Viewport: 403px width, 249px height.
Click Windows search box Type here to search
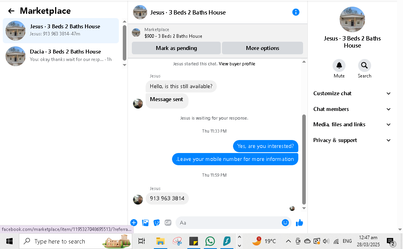point(76,241)
